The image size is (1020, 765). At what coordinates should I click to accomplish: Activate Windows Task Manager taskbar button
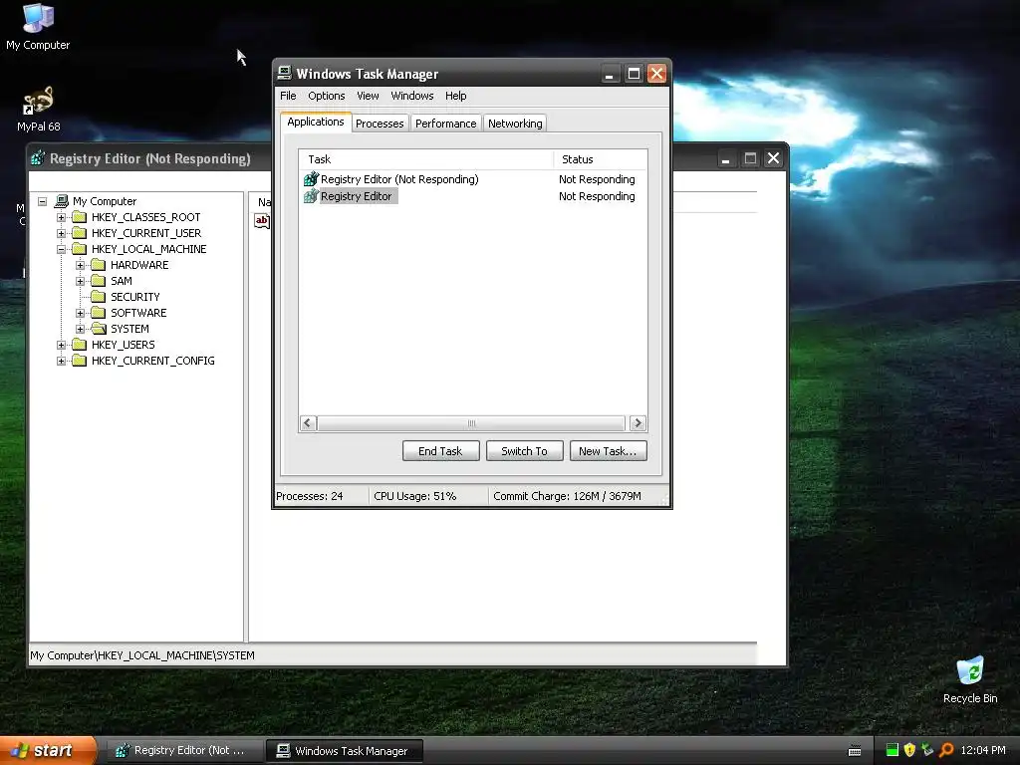[x=345, y=751]
